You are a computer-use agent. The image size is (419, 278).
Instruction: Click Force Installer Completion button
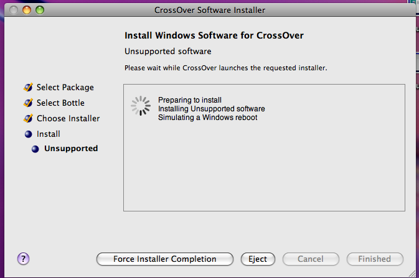[165, 259]
